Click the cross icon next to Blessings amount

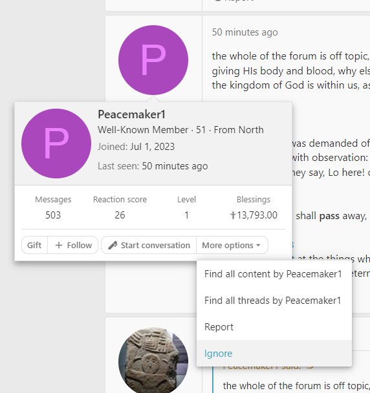233,215
